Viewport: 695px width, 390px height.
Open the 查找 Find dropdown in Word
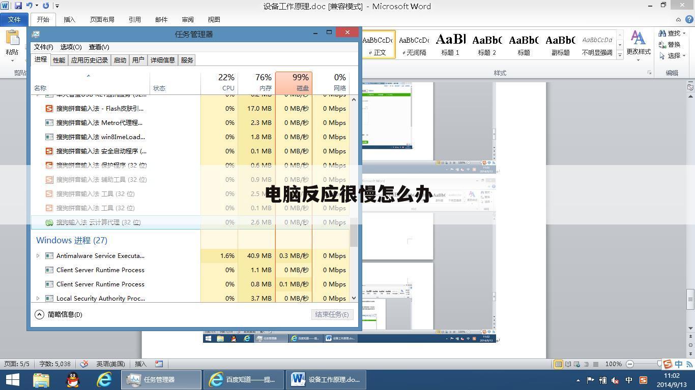684,34
